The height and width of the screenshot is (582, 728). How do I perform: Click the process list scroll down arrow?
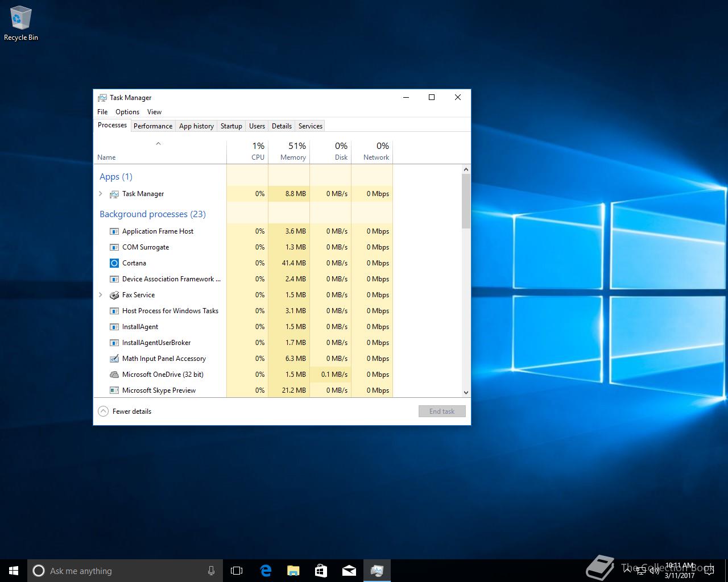(466, 392)
